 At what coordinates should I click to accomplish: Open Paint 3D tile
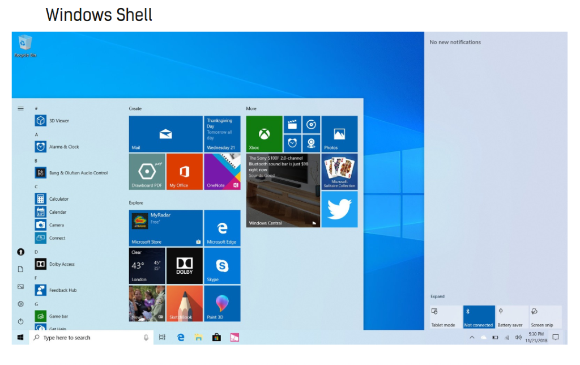[222, 303]
